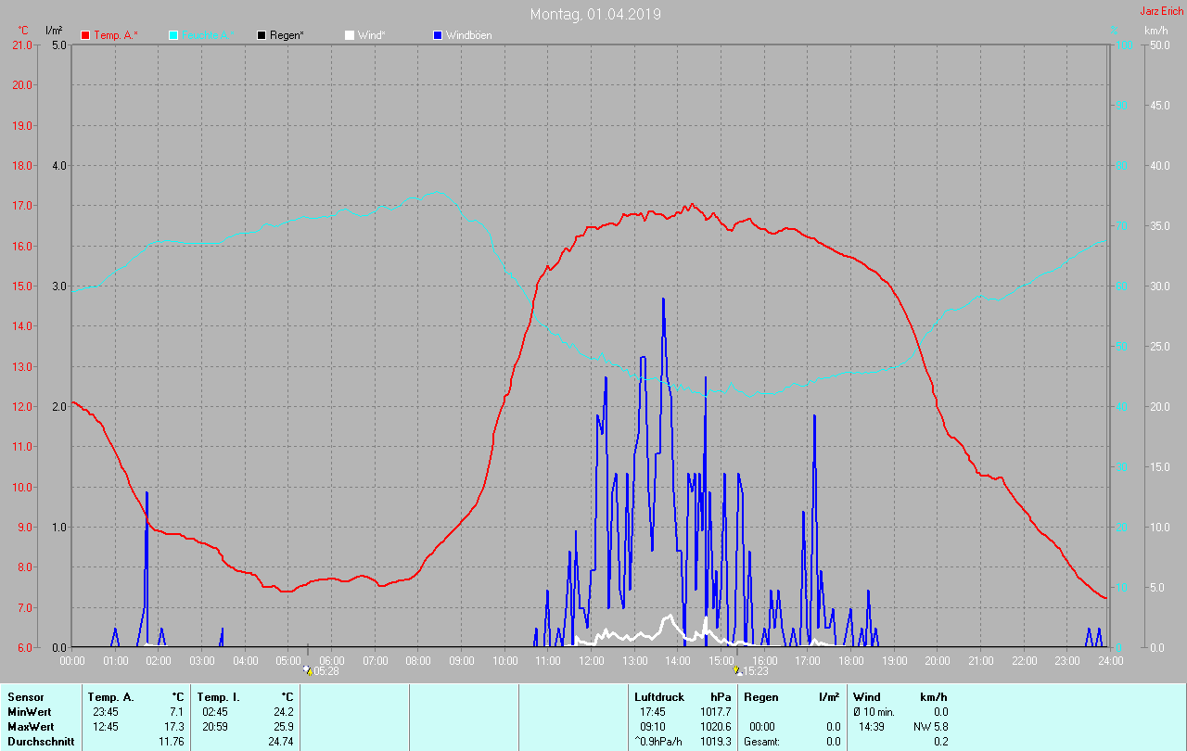Click the 'Gesamt:' rain total label
Screen dimensions: 1187x751
pyautogui.click(x=762, y=741)
